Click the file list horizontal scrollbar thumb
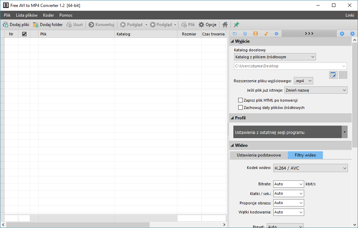Viewport: 358px width, 228px height. (x=78, y=225)
